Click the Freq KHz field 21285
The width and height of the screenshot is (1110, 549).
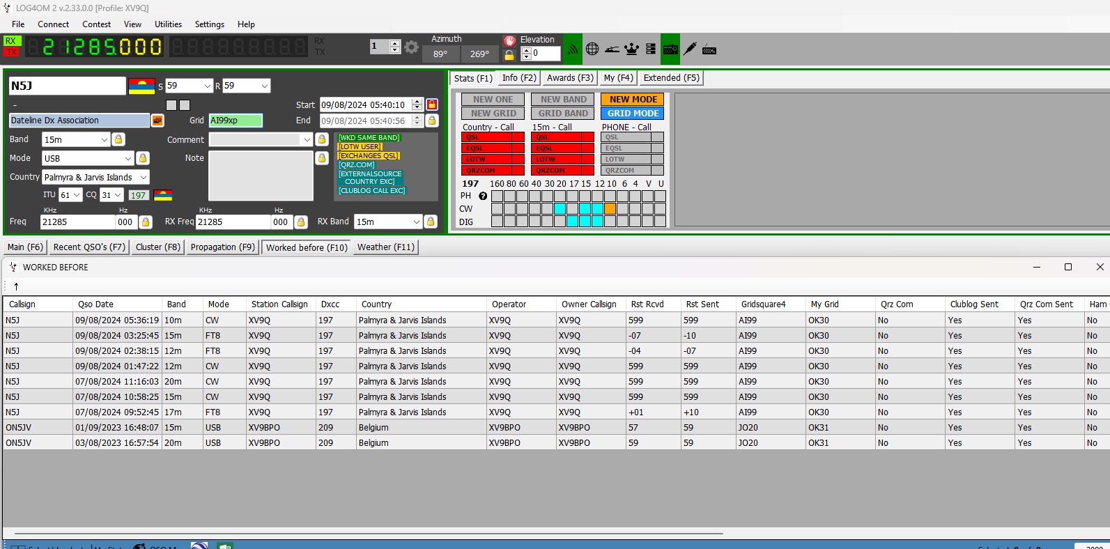point(77,222)
